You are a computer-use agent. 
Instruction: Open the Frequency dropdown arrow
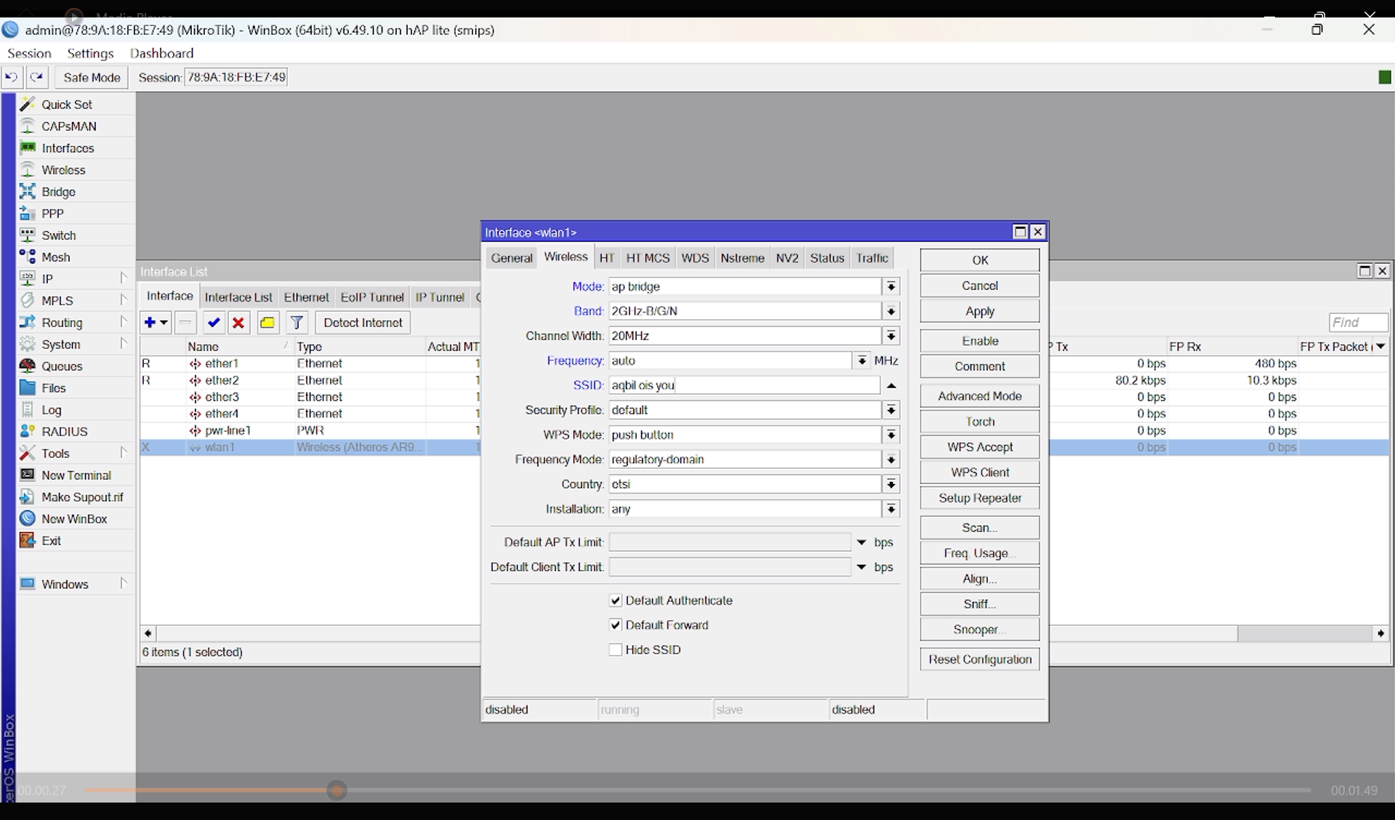tap(861, 361)
